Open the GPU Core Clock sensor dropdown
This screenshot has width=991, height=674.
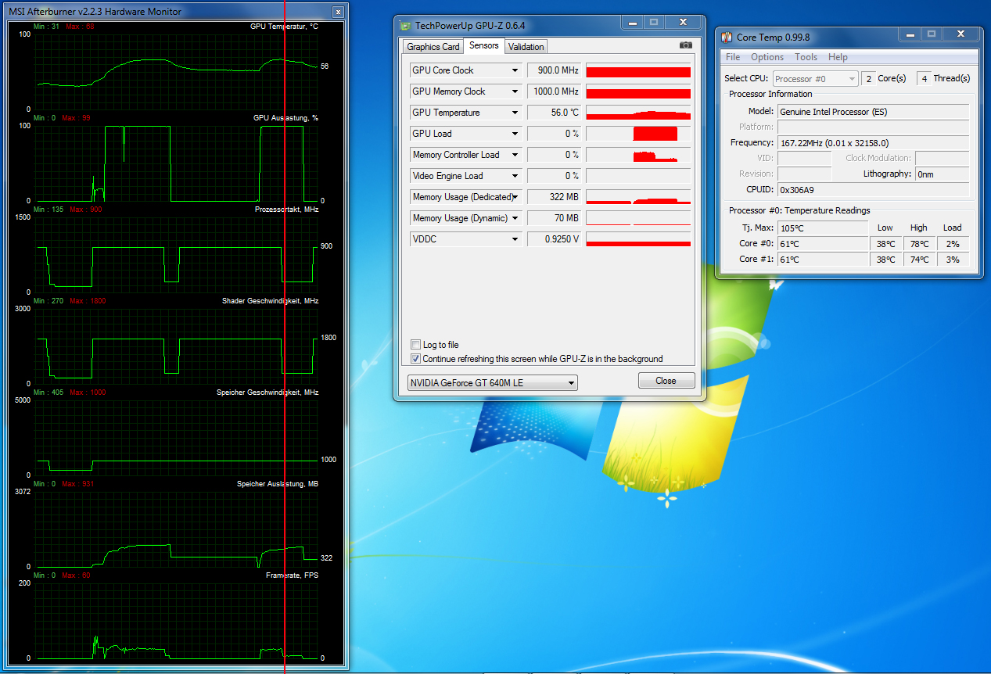click(x=515, y=70)
